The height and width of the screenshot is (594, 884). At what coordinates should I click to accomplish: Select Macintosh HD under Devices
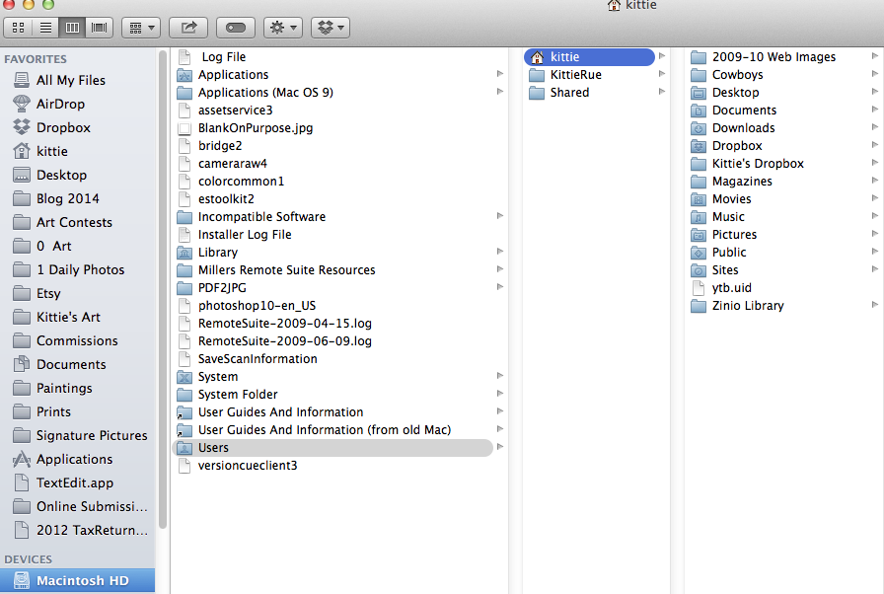click(x=78, y=580)
